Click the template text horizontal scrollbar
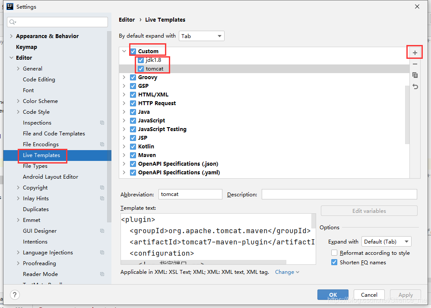431x308 pixels. [x=203, y=262]
